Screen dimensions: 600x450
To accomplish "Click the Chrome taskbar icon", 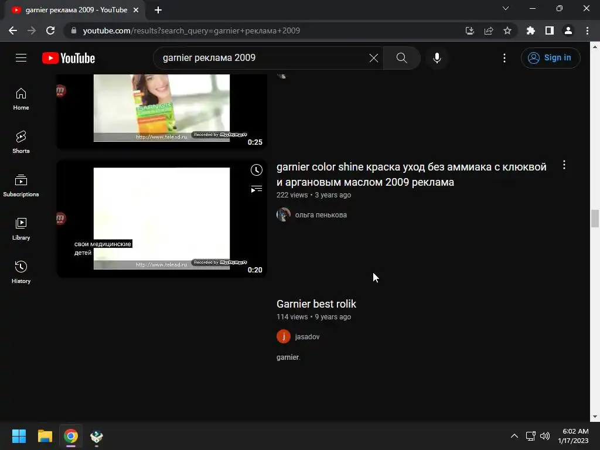I will point(71,436).
